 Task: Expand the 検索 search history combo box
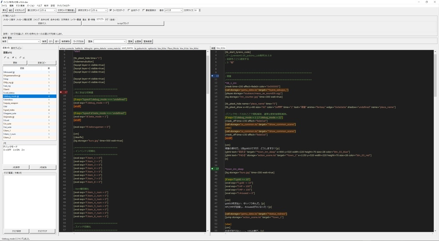(39, 42)
